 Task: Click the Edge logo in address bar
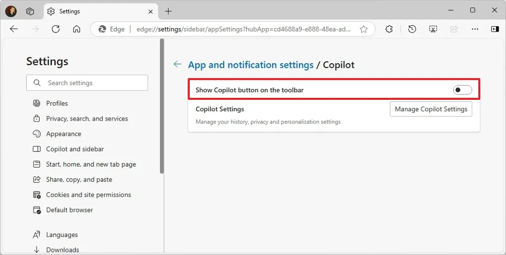[x=102, y=29]
